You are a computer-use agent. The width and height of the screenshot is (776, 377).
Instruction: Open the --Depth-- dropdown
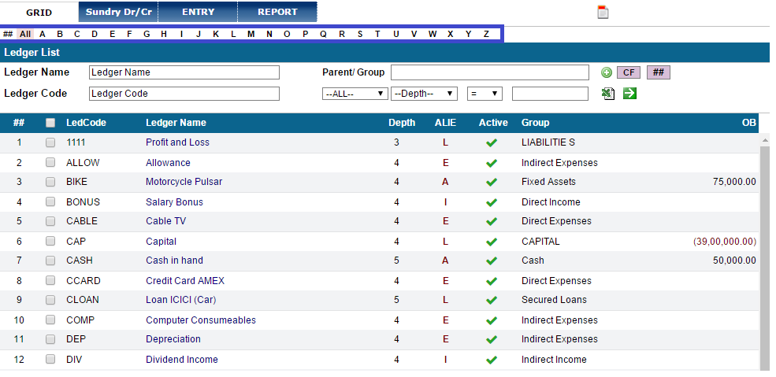pos(424,94)
